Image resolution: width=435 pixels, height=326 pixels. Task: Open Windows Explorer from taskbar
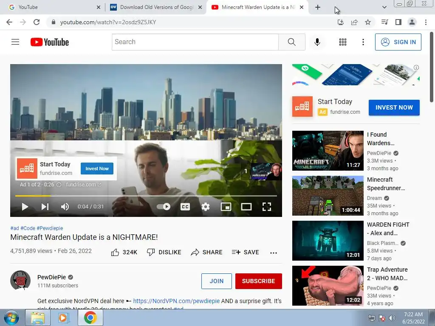pyautogui.click(x=37, y=318)
